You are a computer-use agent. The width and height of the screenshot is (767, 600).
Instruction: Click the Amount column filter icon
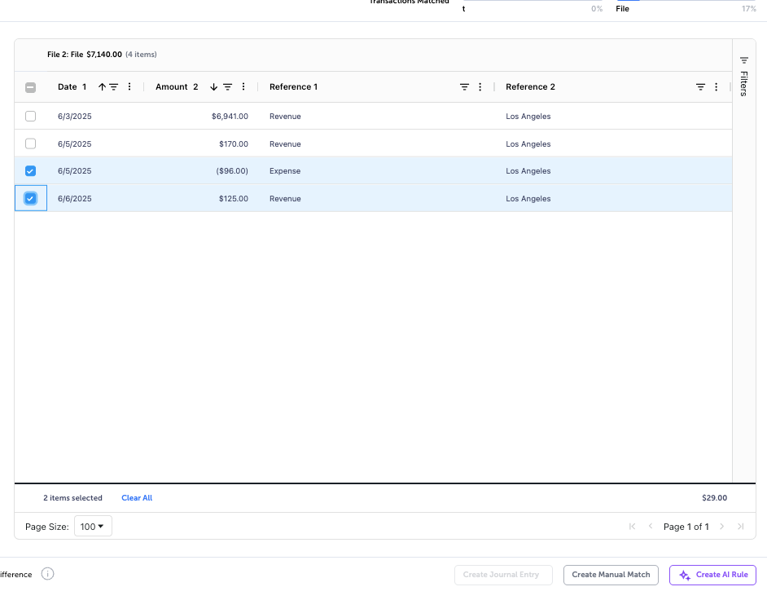tap(228, 87)
